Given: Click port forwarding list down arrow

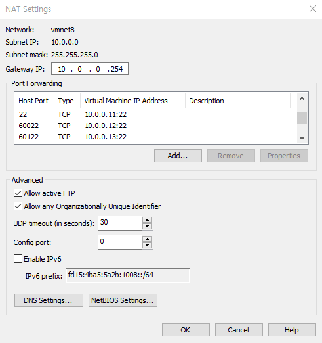Looking at the screenshot, I should click(x=302, y=138).
